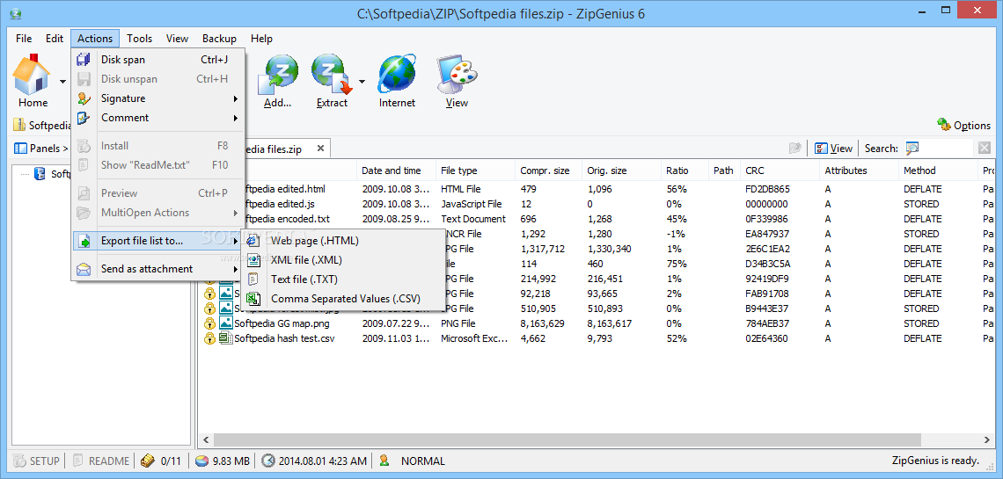This screenshot has height=479, width=1003.
Task: Open the Extract dropdown arrow
Action: tap(362, 82)
